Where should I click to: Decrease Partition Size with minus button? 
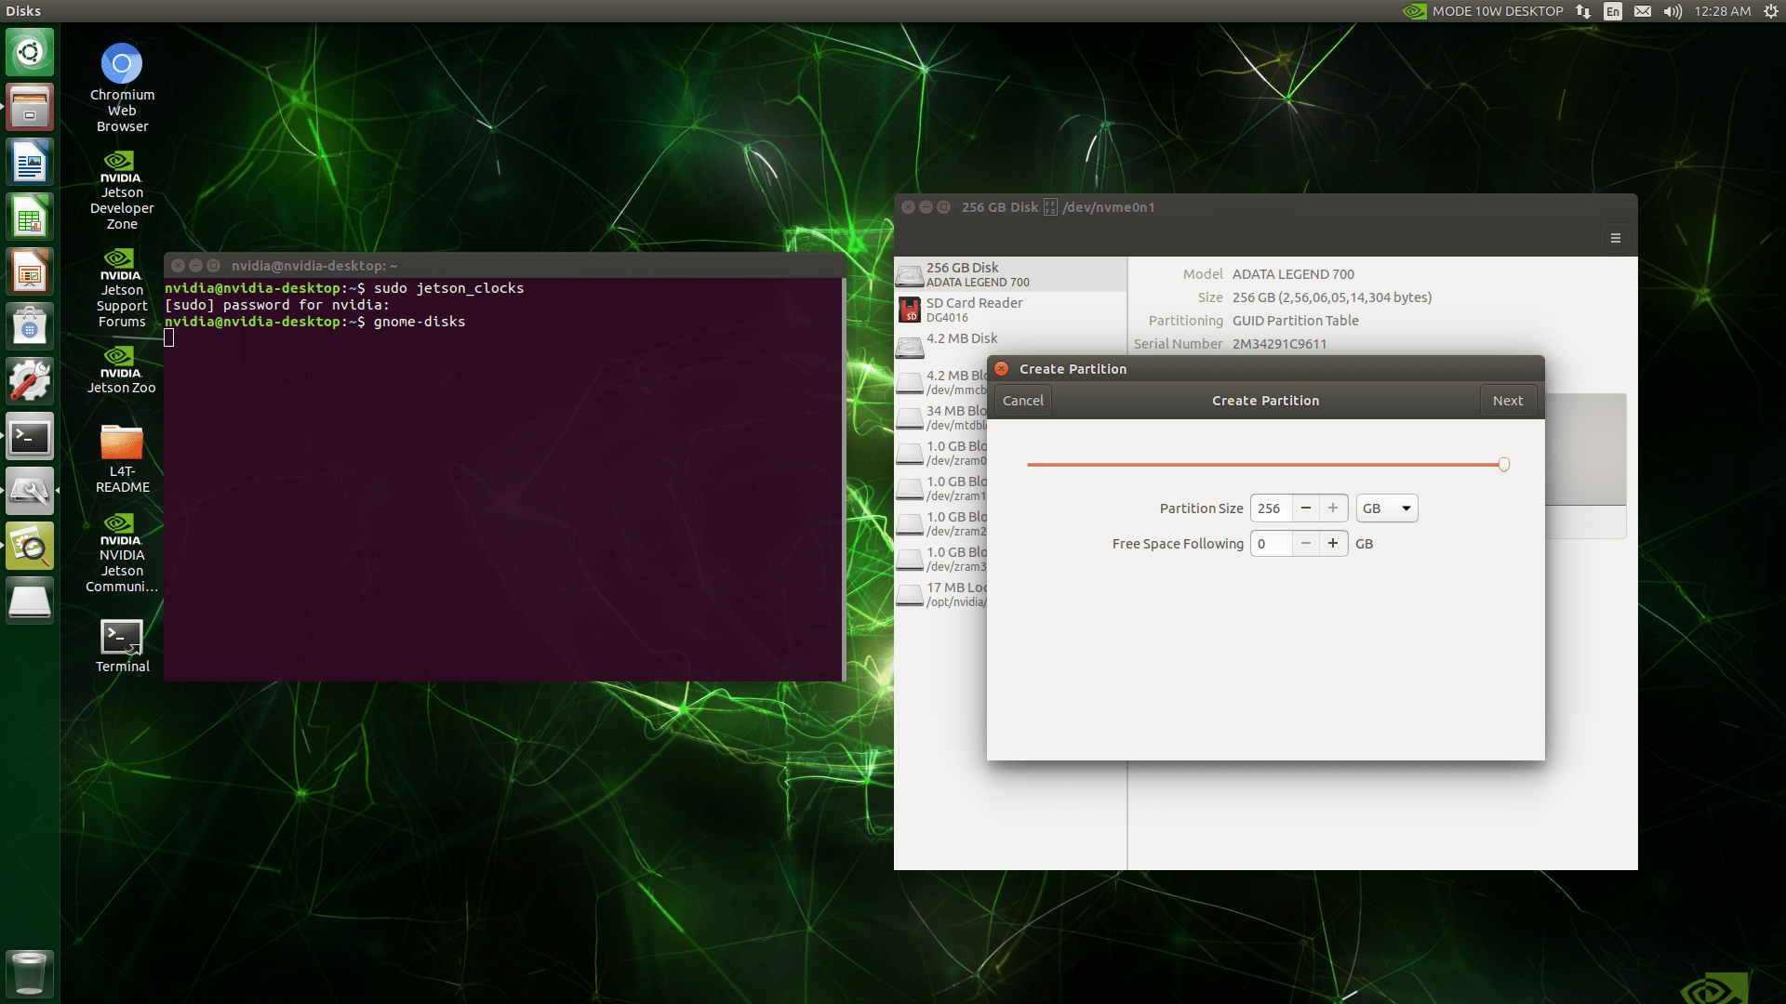pos(1306,508)
